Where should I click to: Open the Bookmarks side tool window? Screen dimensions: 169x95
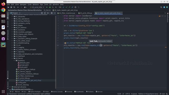(8, 75)
